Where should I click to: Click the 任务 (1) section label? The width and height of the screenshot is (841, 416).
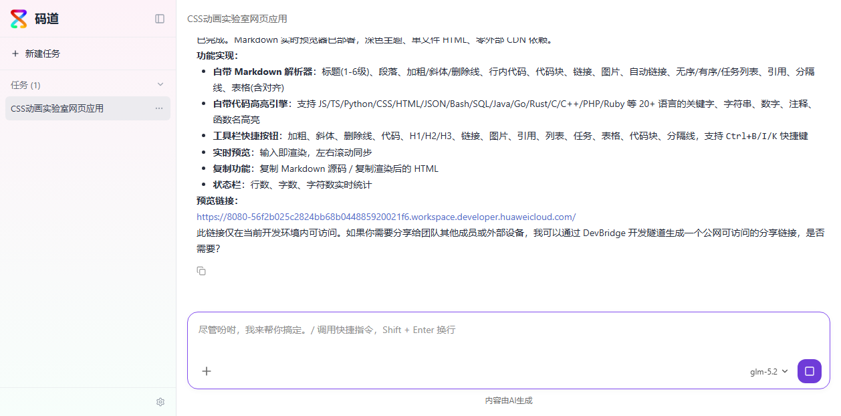25,85
